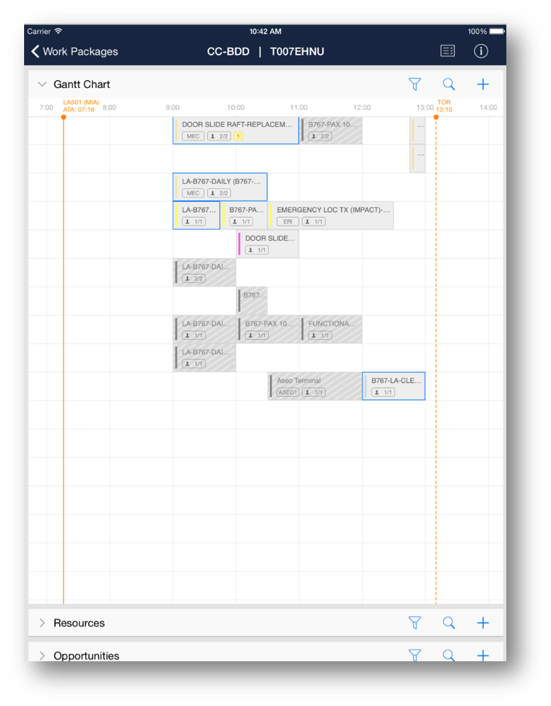
Task: Expand the Opportunities section
Action: coord(43,656)
